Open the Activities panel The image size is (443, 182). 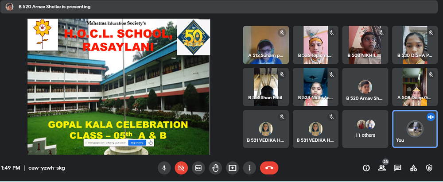413,168
